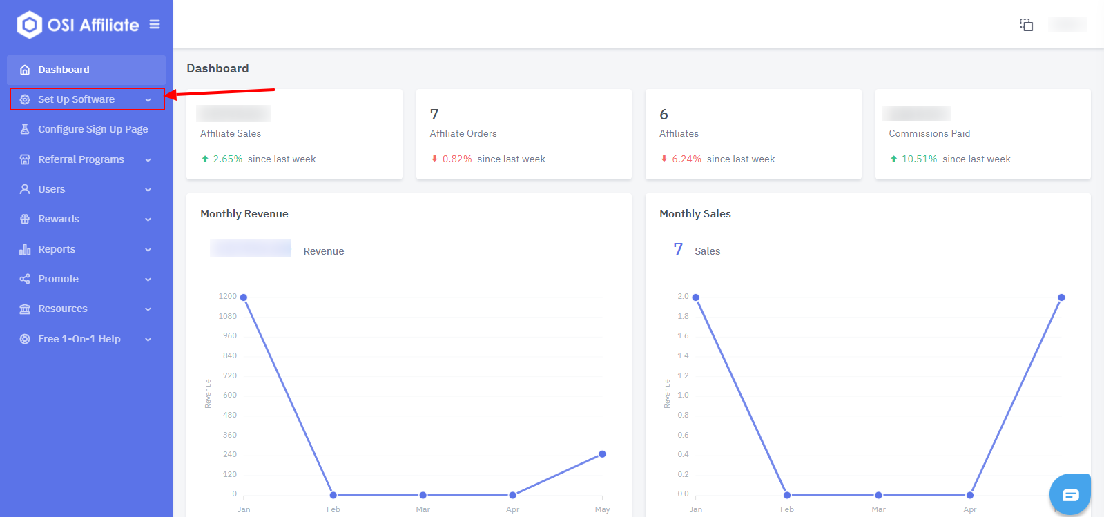Expand the Referral Programs chevron
The height and width of the screenshot is (517, 1104).
click(x=148, y=160)
